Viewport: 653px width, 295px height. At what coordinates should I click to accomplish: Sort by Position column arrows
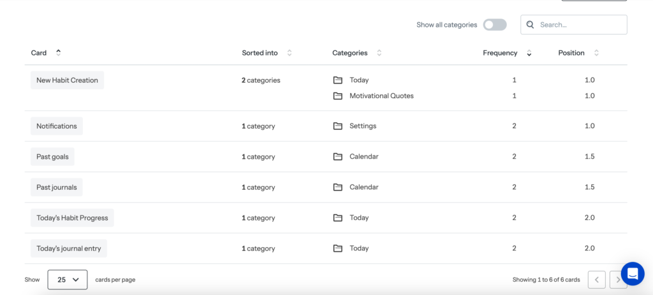596,53
